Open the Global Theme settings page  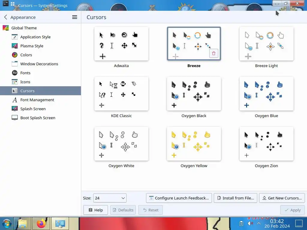point(40,28)
